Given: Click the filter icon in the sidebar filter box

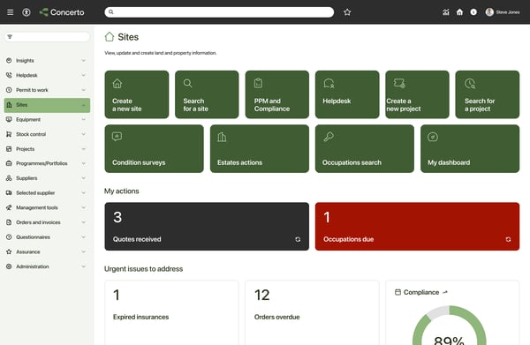Looking at the screenshot, I should click(x=10, y=37).
